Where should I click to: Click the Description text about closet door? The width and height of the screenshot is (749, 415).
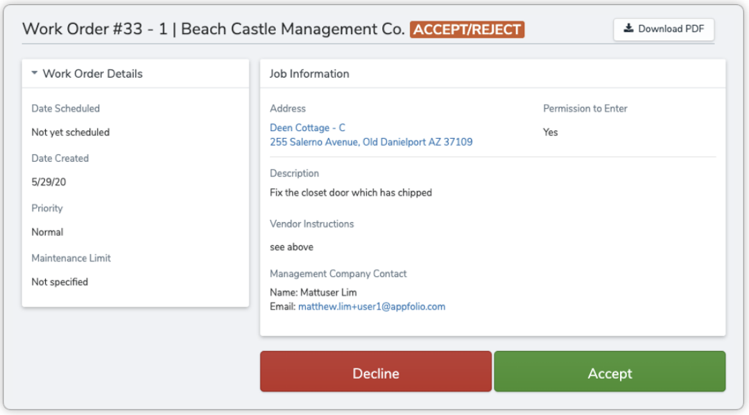pyautogui.click(x=350, y=192)
